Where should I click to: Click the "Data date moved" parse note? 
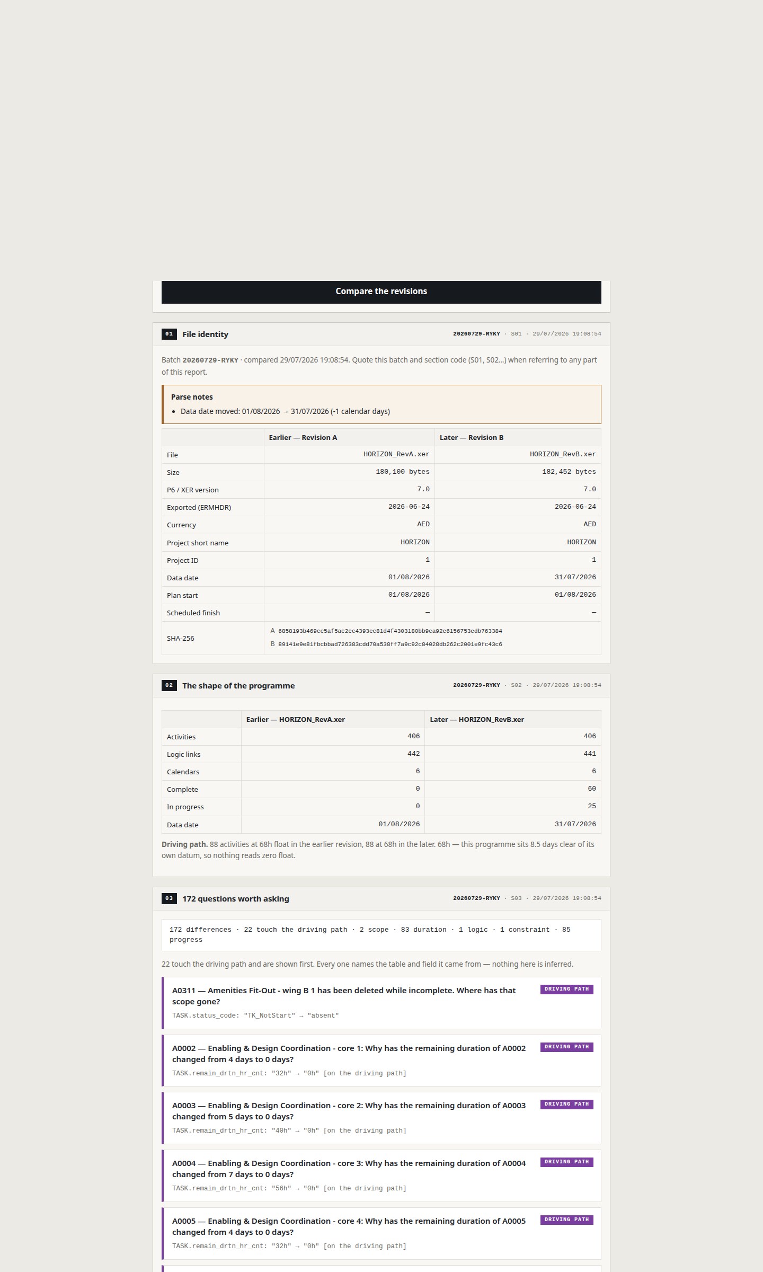[x=285, y=411]
